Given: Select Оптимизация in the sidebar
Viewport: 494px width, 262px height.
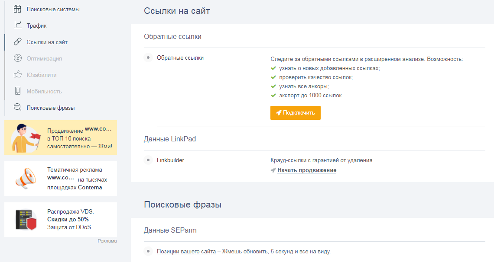Looking at the screenshot, I should 44,58.
